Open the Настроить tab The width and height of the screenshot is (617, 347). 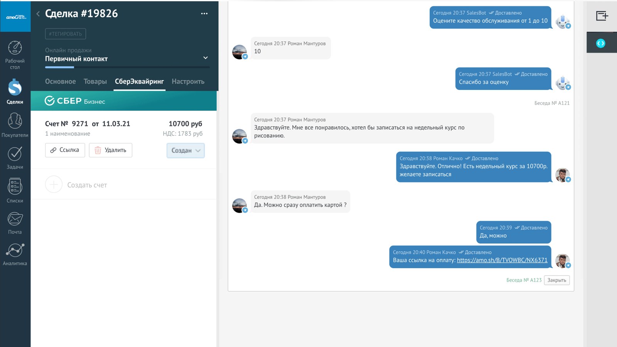(188, 81)
